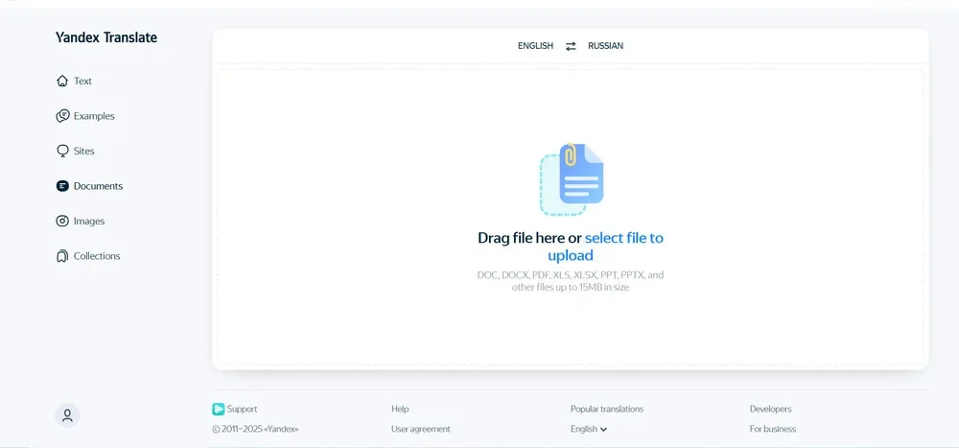The width and height of the screenshot is (959, 448).
Task: Click the document upload illustration
Action: point(572,179)
